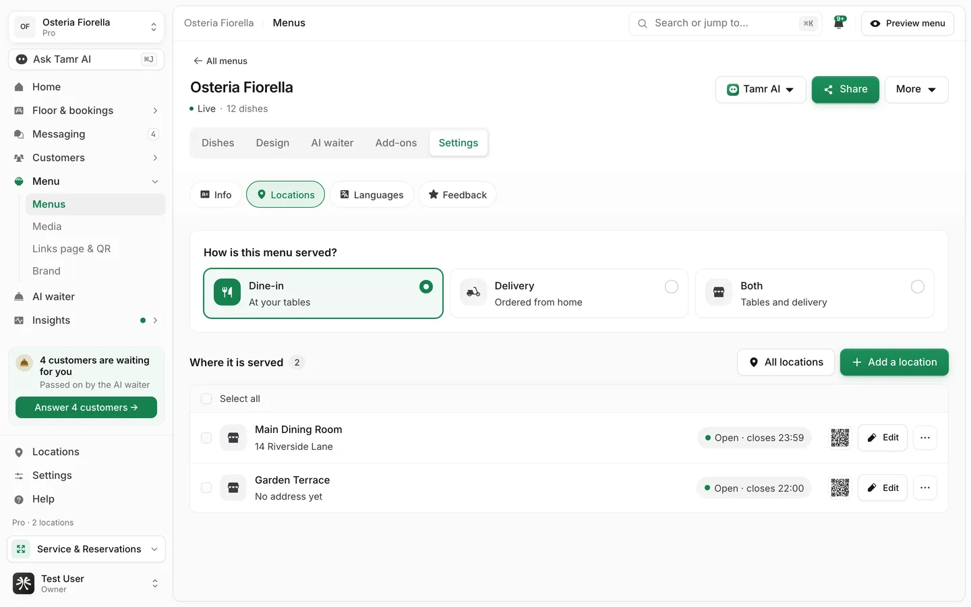Click the Home sidebar icon

point(19,87)
